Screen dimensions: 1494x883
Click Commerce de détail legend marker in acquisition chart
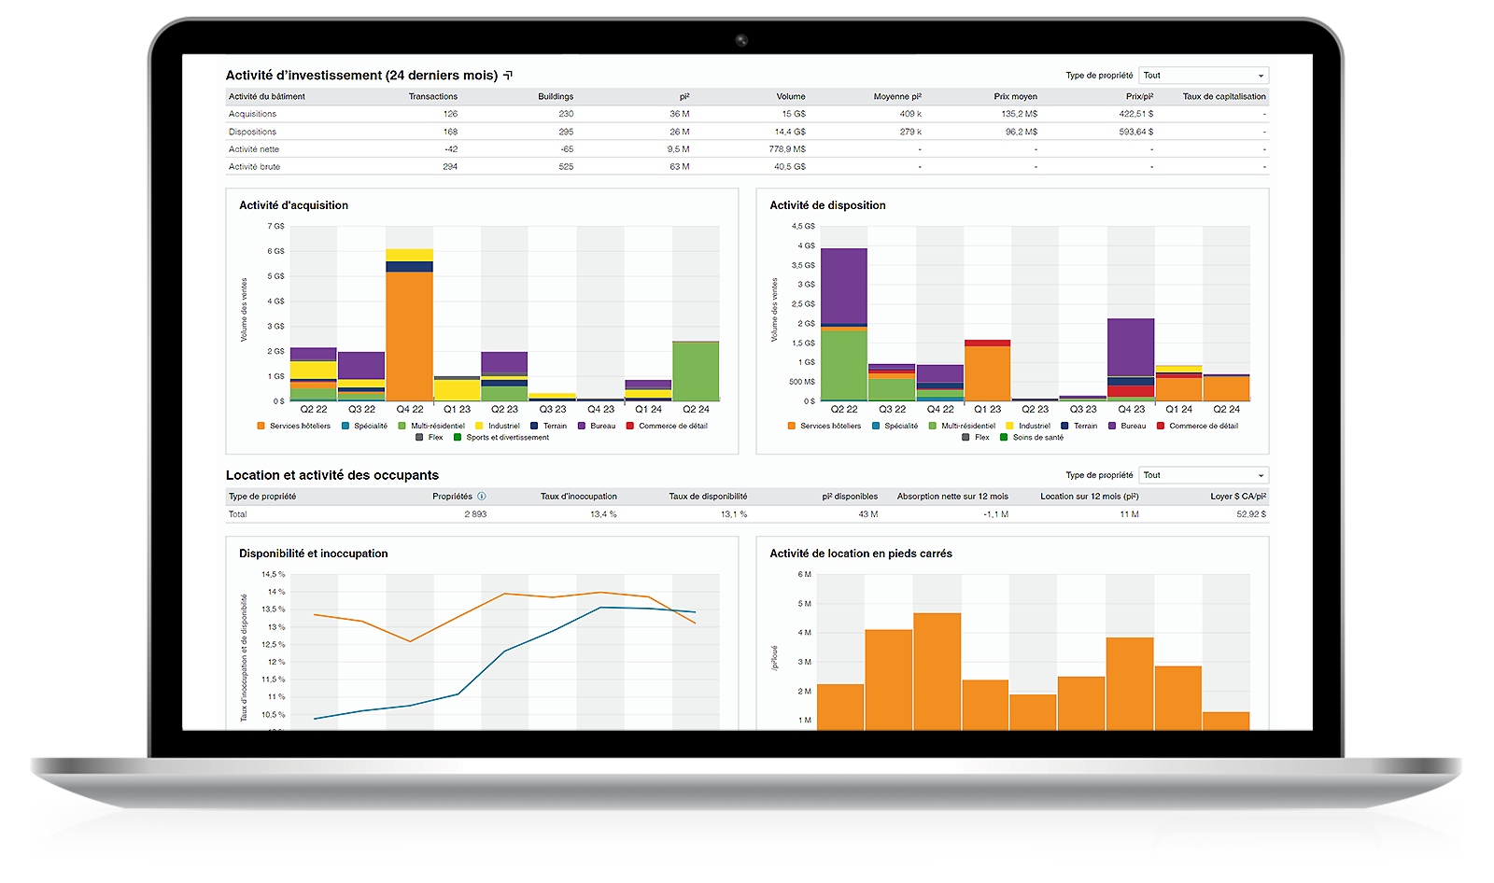(630, 426)
